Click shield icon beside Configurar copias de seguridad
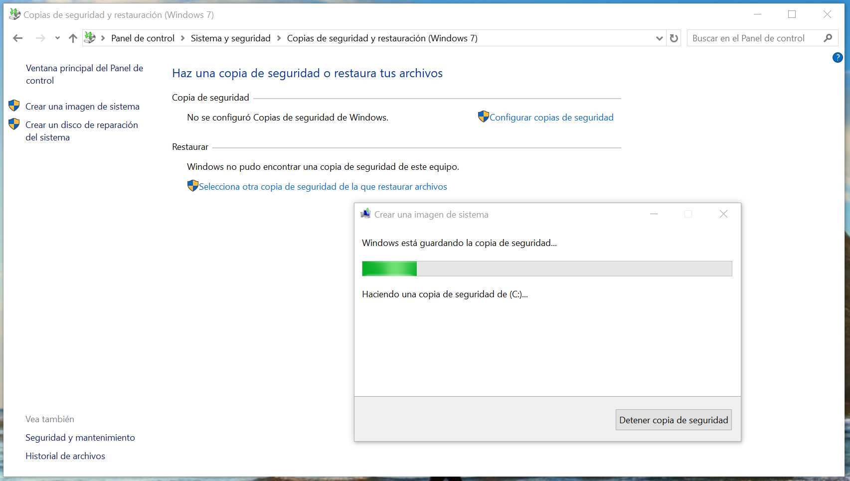 pos(483,117)
